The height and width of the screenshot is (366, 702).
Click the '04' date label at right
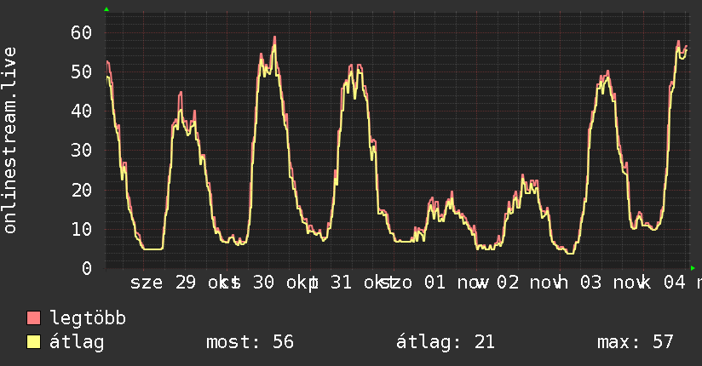[x=674, y=283]
